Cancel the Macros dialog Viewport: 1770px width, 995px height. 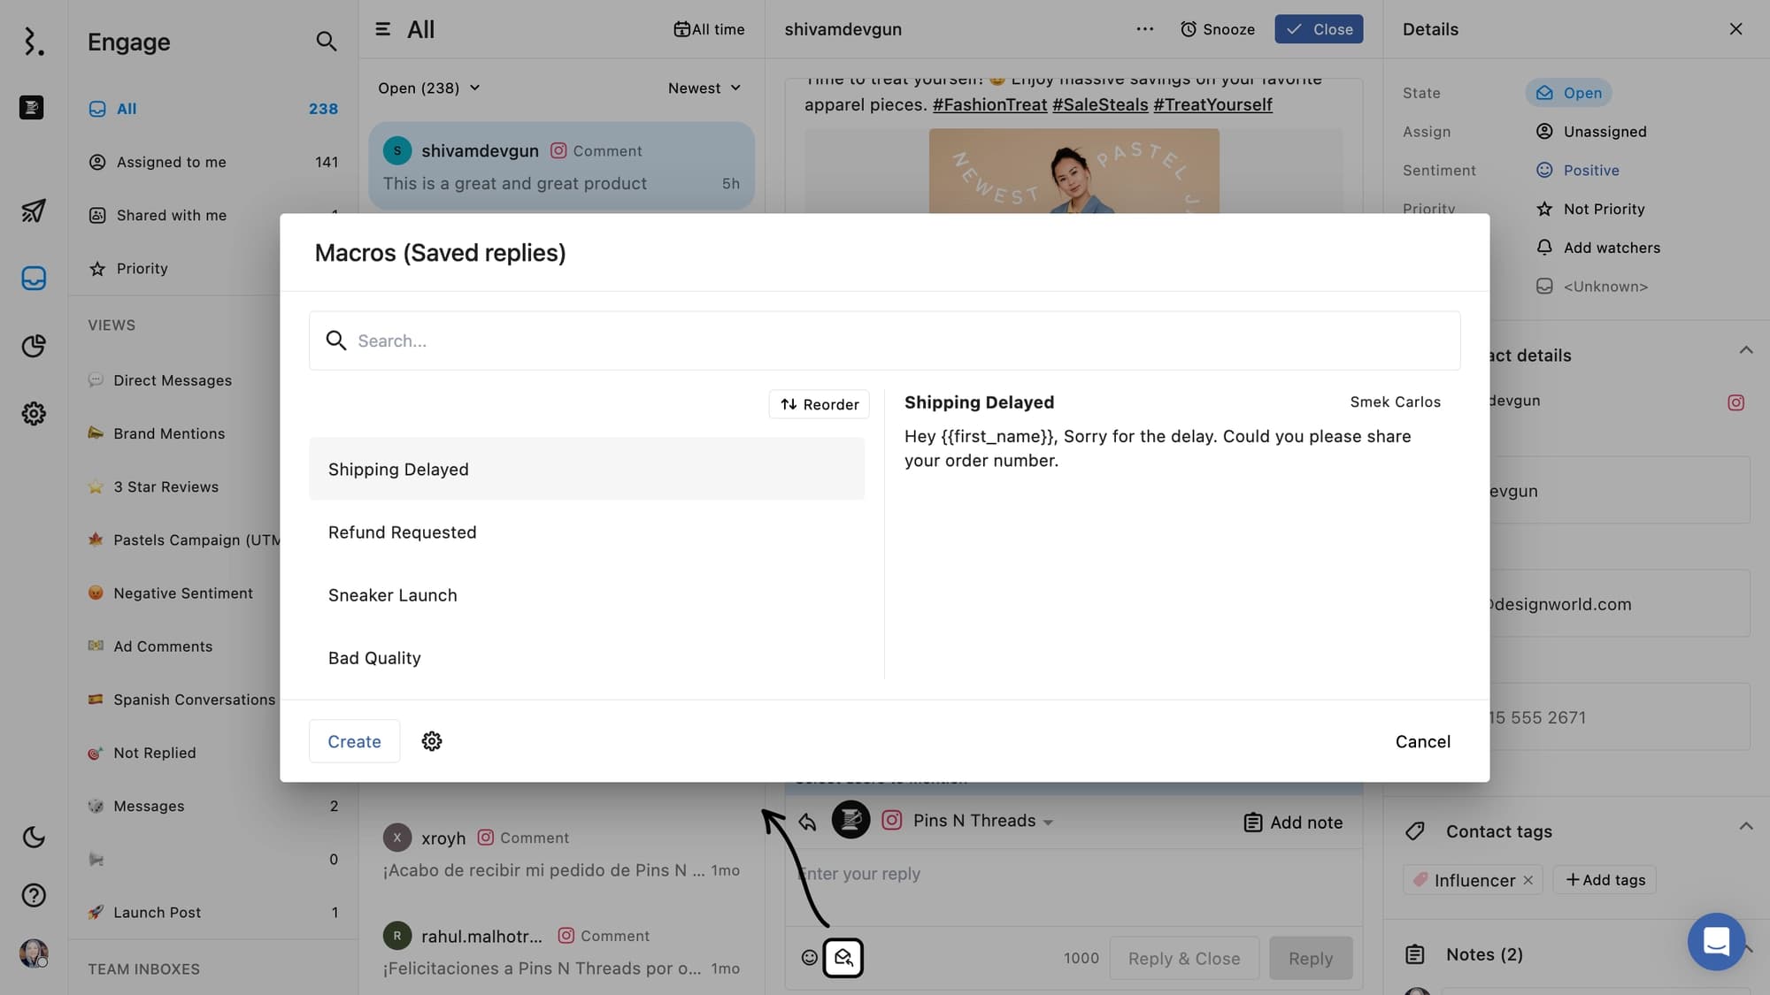click(1422, 741)
